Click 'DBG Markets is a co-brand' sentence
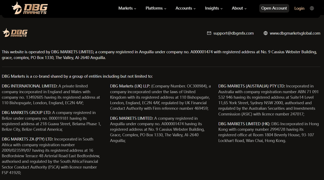Image resolution: width=324 pixels, height=180 pixels. [x=77, y=76]
